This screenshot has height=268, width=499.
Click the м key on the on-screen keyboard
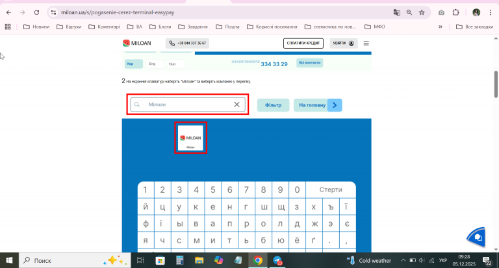(x=196, y=241)
